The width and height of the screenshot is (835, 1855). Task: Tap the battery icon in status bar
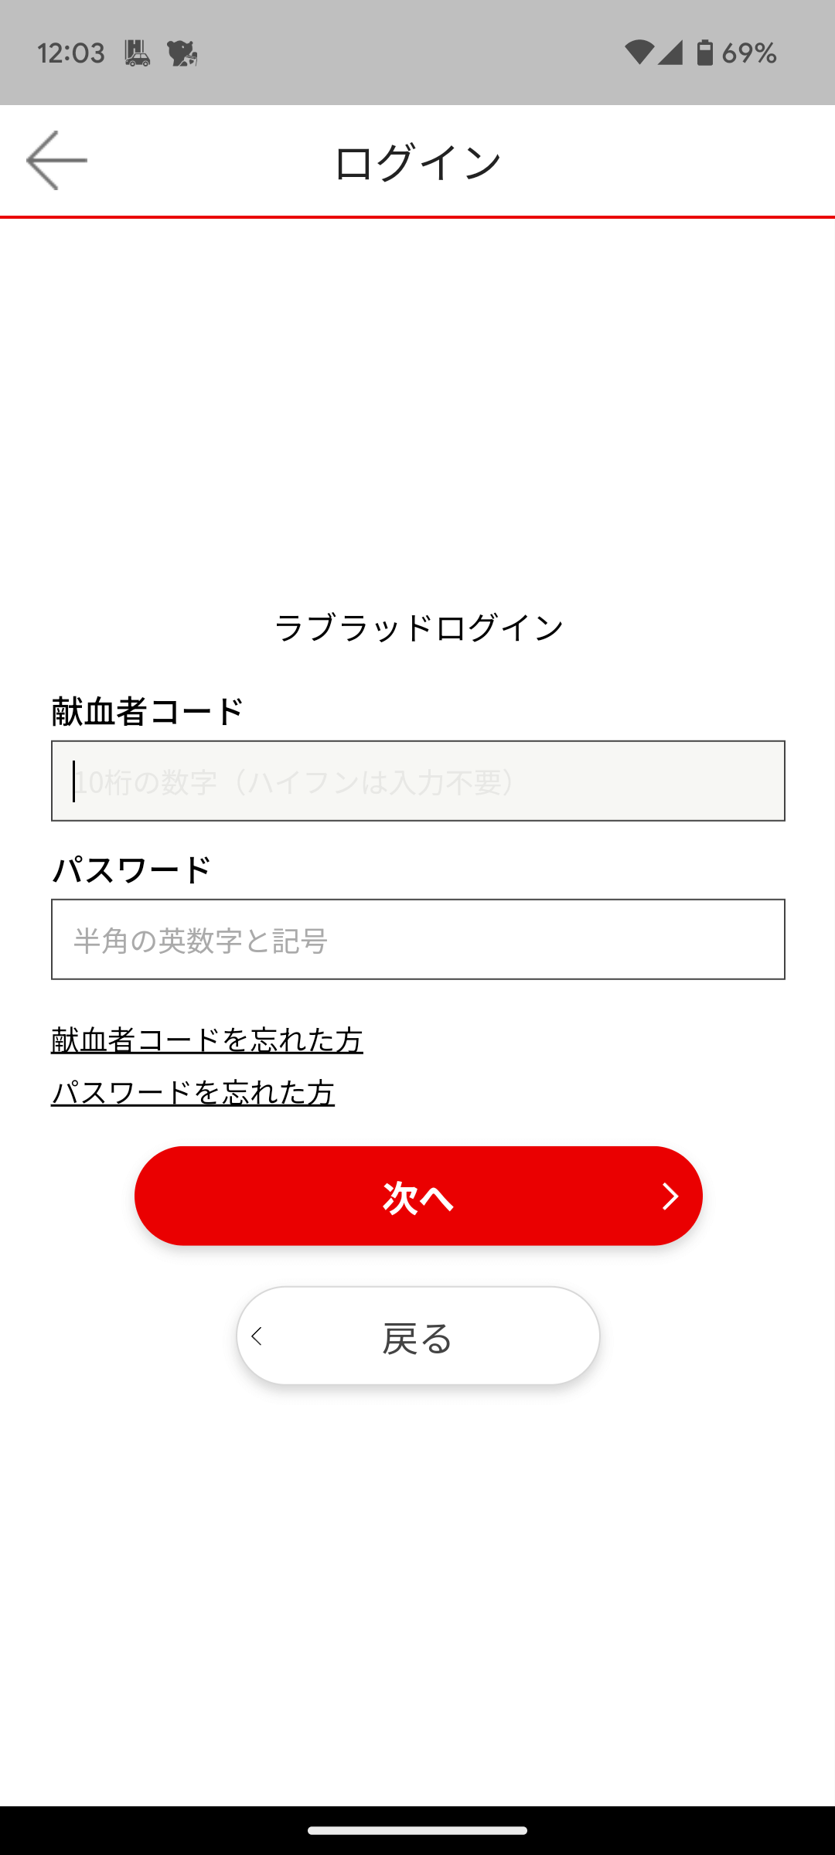point(704,53)
